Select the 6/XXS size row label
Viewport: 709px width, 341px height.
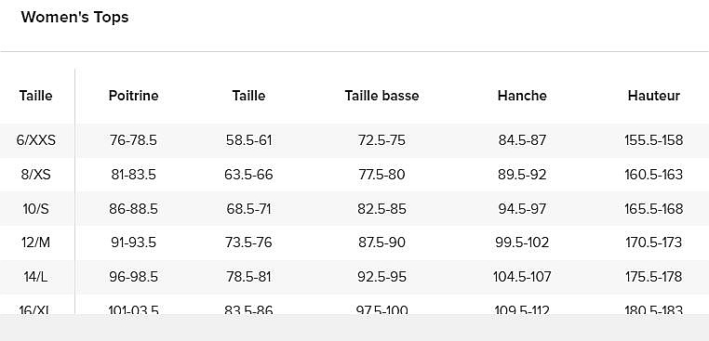click(35, 140)
